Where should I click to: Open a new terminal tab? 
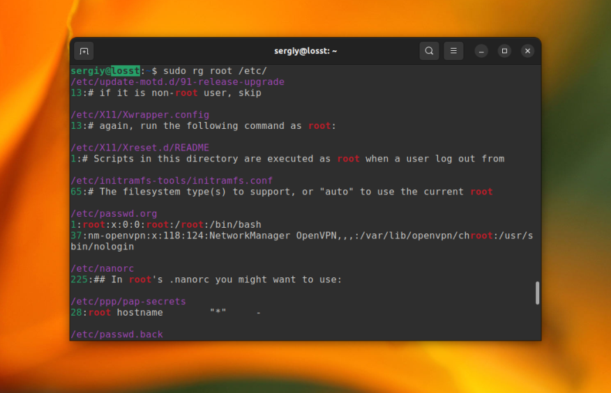pos(84,51)
